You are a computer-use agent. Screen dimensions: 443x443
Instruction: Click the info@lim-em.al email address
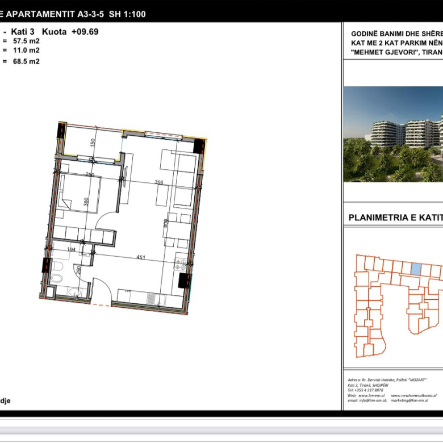373,400
